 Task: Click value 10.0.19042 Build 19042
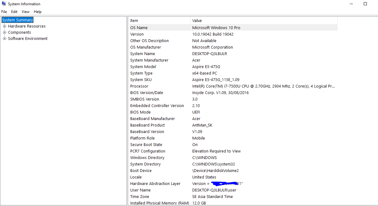213,34
